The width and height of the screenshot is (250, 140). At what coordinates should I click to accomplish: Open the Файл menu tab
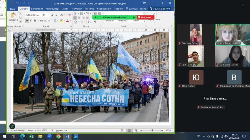pos(12,9)
